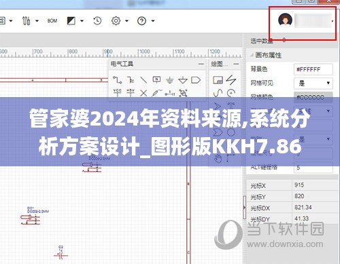
Task: Click the 网格颜色 #CCCCCC color field
Action: point(313,97)
